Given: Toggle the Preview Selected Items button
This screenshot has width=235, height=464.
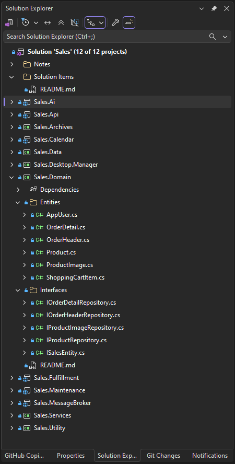Looking at the screenshot, I should [129, 22].
